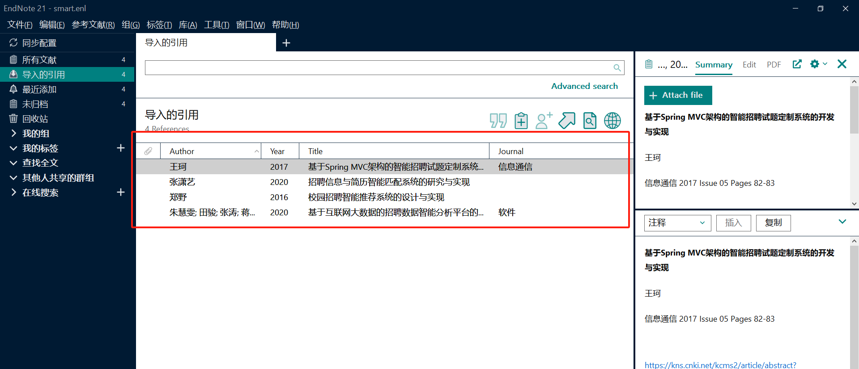Open the 编辑(E) menu
This screenshot has width=859, height=369.
[x=52, y=25]
